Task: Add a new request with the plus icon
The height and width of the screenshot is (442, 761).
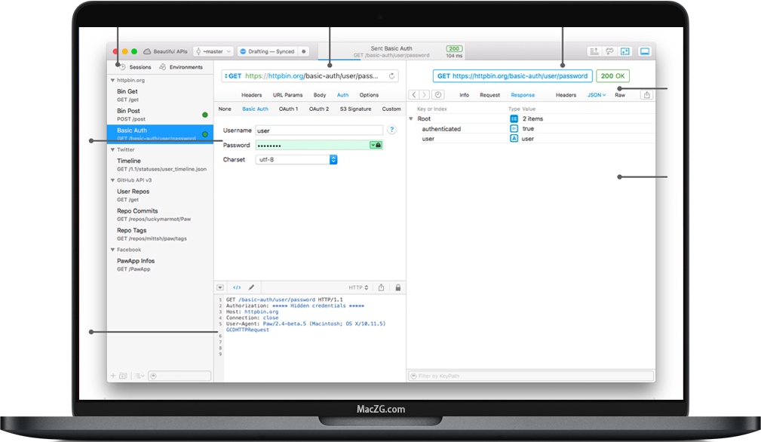Action: [113, 375]
